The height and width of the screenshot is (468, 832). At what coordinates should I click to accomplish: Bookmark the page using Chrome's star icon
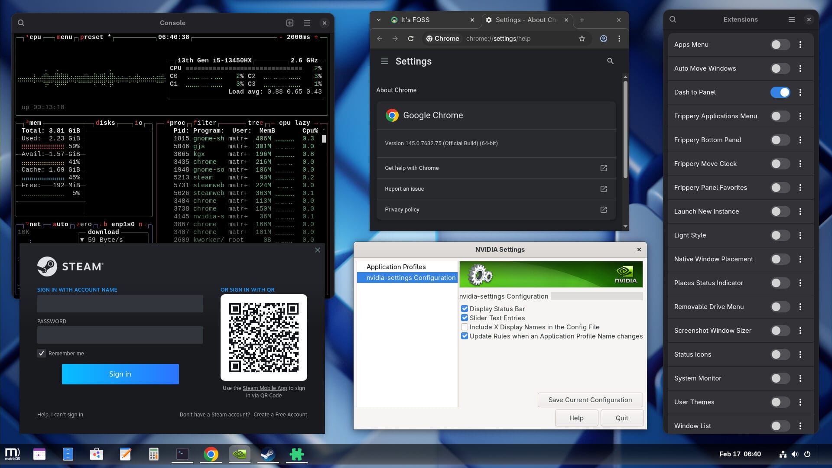pyautogui.click(x=582, y=39)
